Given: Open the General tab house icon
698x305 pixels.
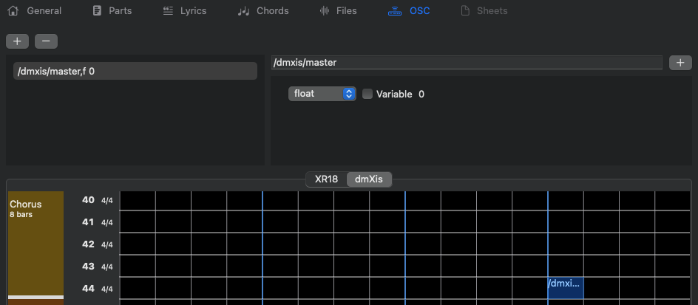Looking at the screenshot, I should 13,11.
